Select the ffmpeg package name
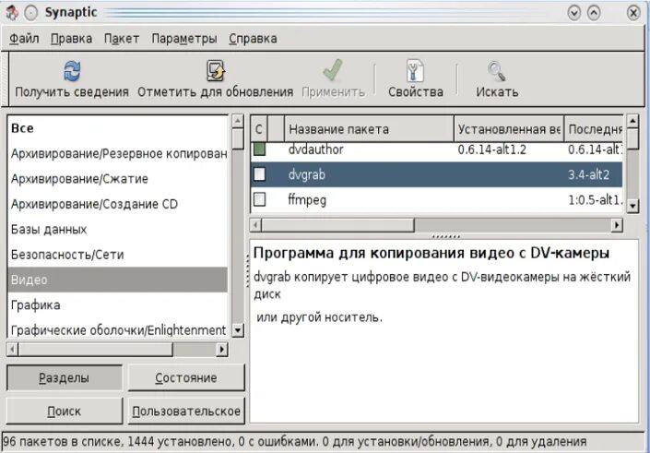The width and height of the screenshot is (650, 453). [x=307, y=200]
